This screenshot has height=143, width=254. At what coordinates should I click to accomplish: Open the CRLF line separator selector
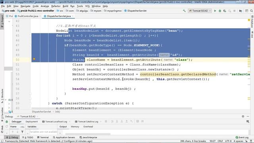click(x=220, y=141)
